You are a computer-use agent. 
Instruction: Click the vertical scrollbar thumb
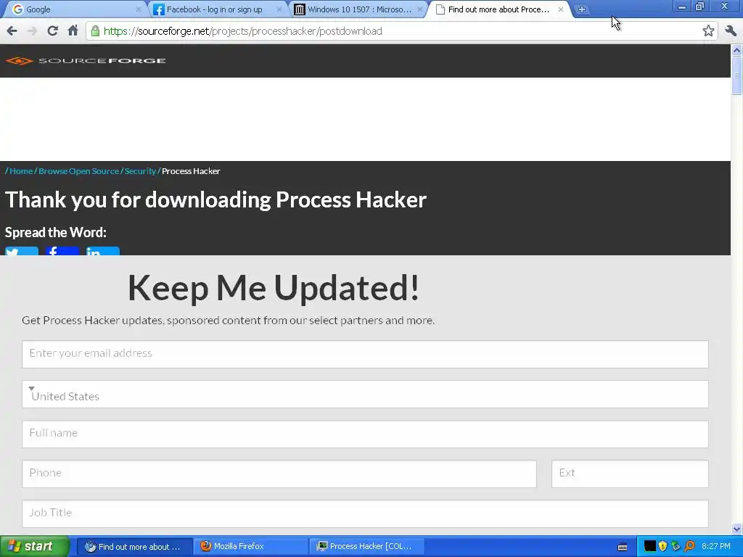(737, 75)
